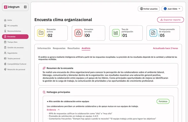Viewport: 188px width, 122px height.
Task: Click the Compatibilidad Cultural icon
Action: 5,64
